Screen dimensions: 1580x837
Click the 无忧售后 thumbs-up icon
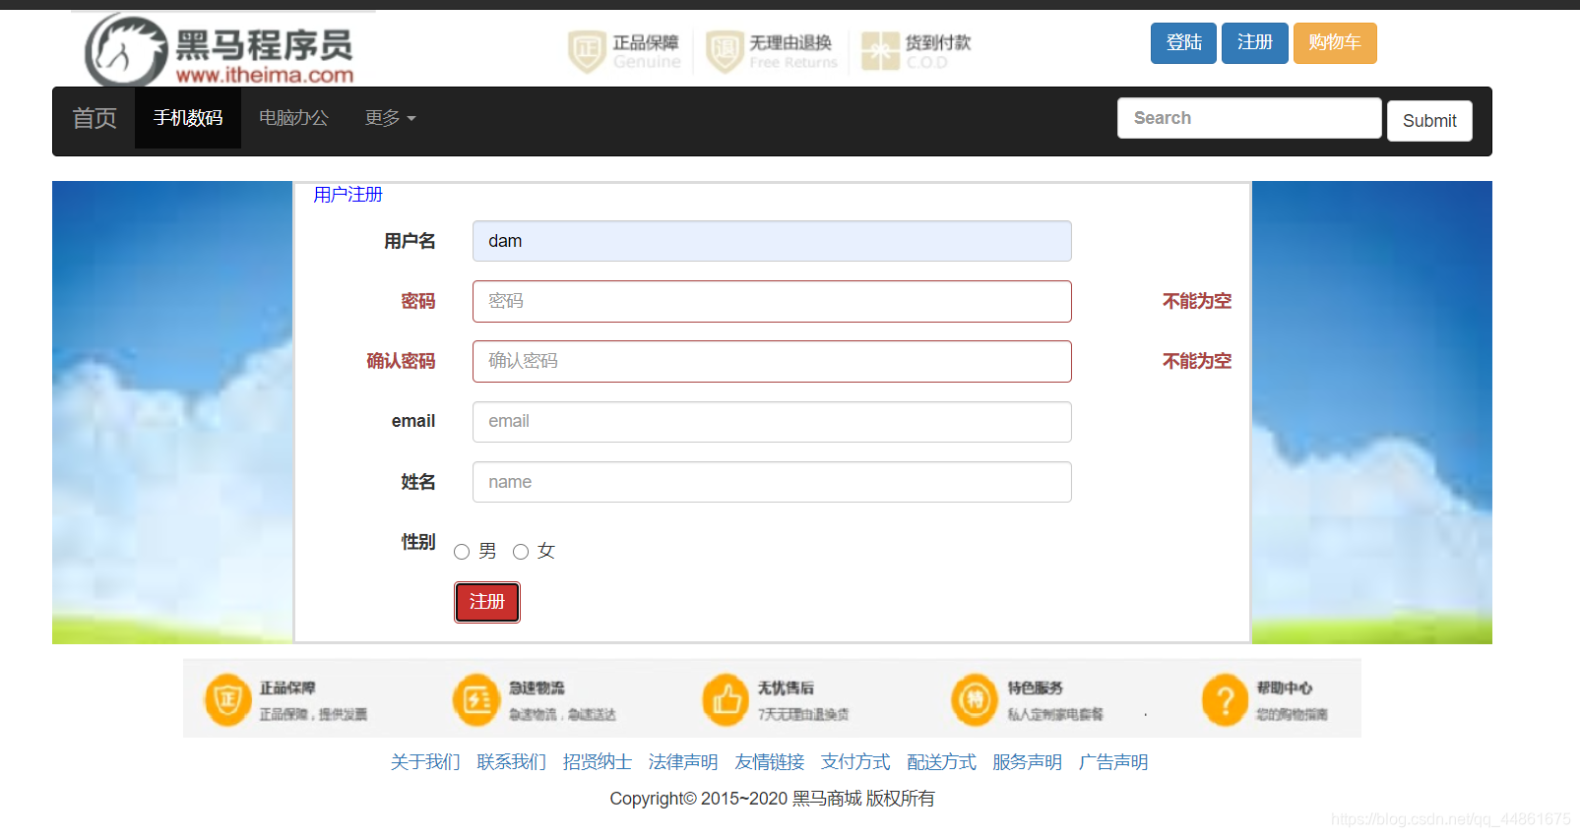tap(726, 699)
